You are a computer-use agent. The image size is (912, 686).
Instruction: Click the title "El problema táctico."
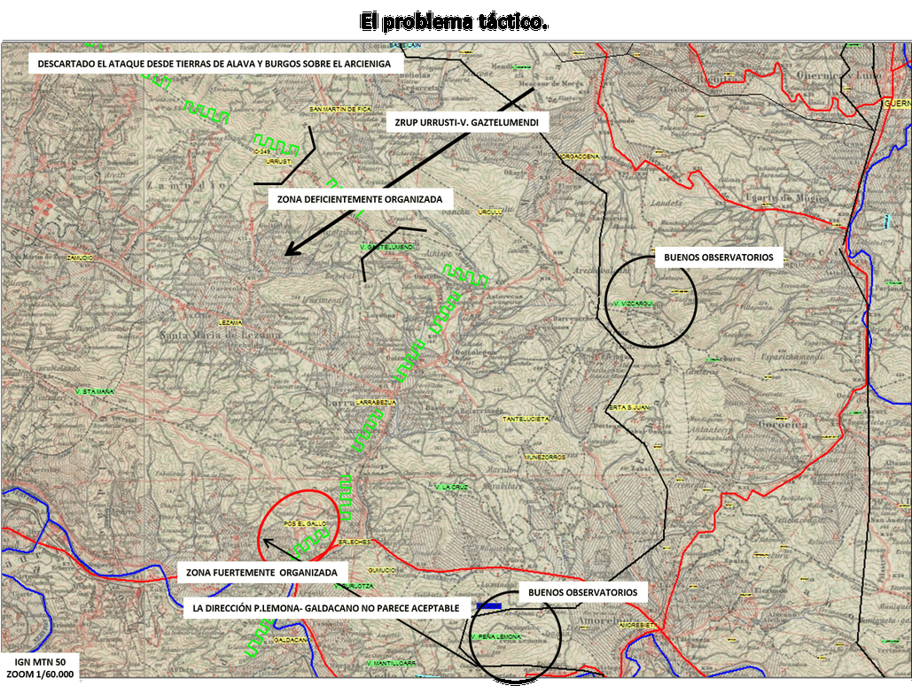(x=454, y=22)
